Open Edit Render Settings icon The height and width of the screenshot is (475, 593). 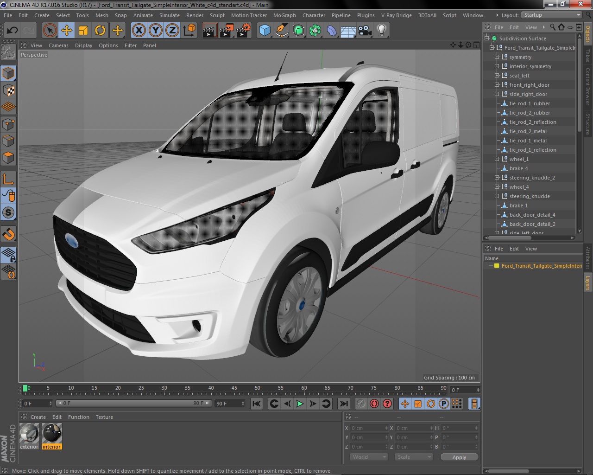(x=244, y=31)
